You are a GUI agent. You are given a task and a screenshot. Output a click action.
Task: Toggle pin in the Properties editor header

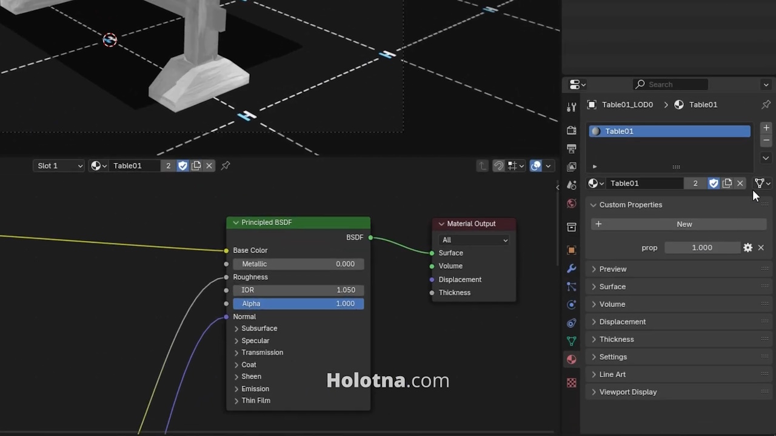766,104
